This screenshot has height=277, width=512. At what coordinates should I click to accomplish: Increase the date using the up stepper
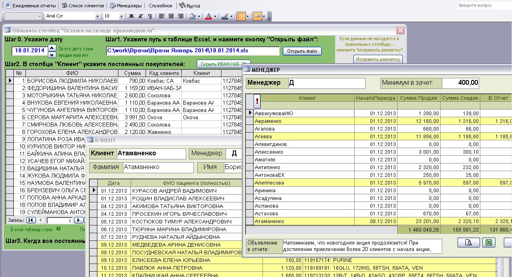pos(52,48)
